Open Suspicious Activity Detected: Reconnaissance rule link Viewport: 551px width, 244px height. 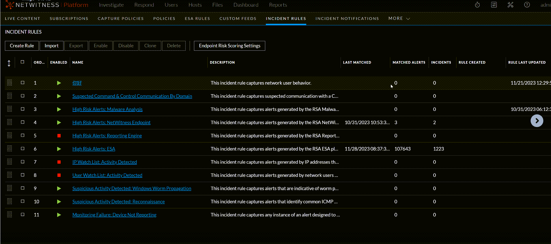[118, 202]
